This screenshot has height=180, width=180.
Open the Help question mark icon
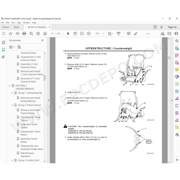tap(155, 27)
